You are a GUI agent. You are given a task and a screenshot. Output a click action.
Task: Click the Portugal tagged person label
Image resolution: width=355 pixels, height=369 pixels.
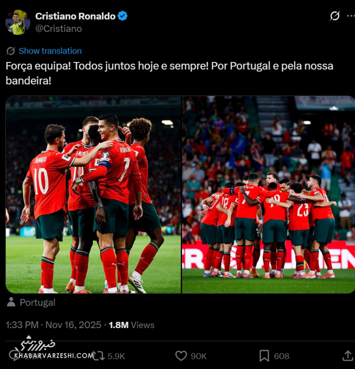point(37,303)
